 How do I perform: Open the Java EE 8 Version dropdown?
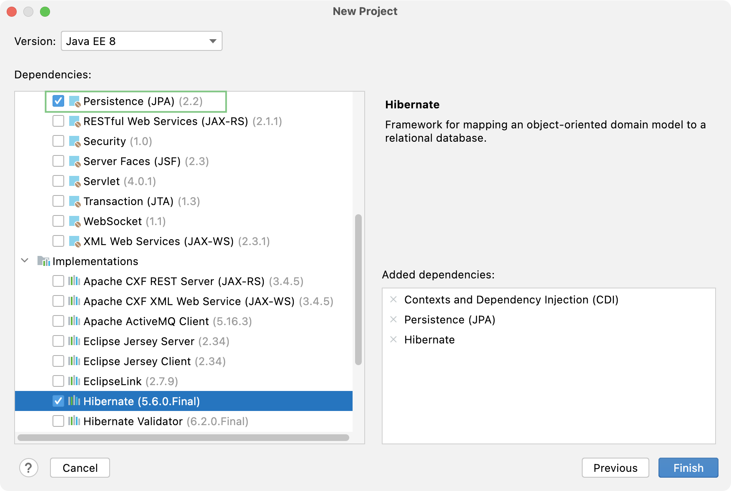click(142, 41)
